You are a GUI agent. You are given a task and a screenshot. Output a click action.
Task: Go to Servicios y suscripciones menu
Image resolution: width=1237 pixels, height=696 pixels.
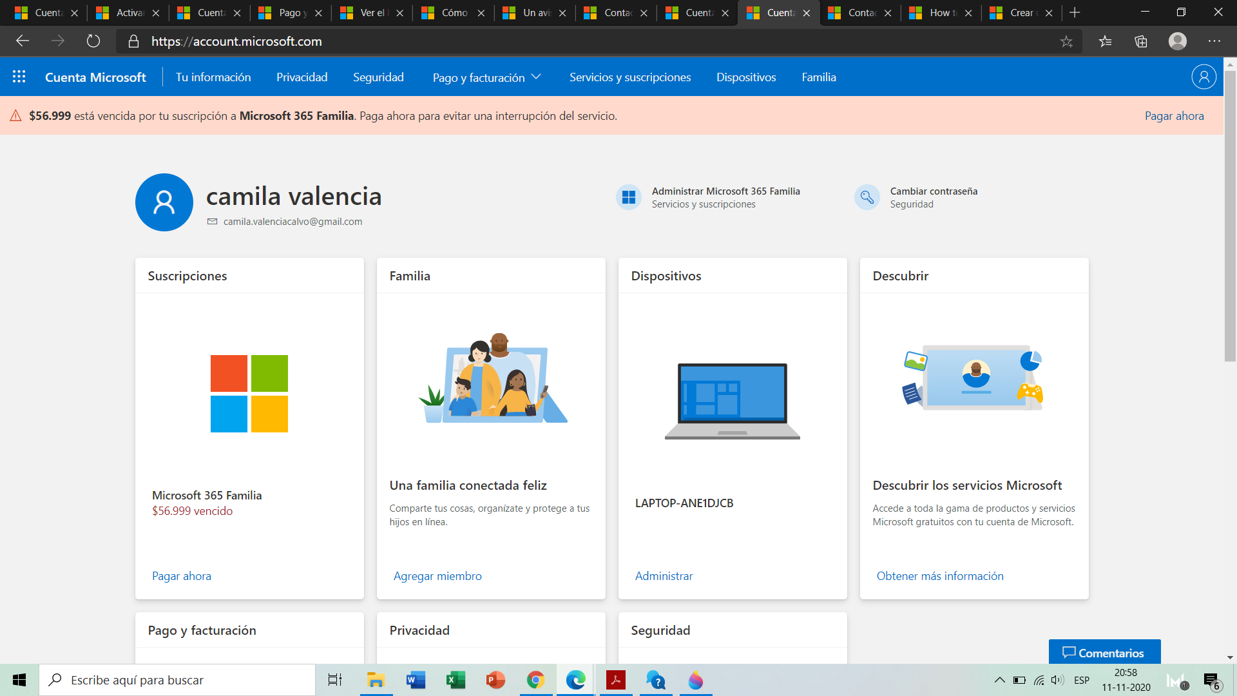(x=629, y=77)
